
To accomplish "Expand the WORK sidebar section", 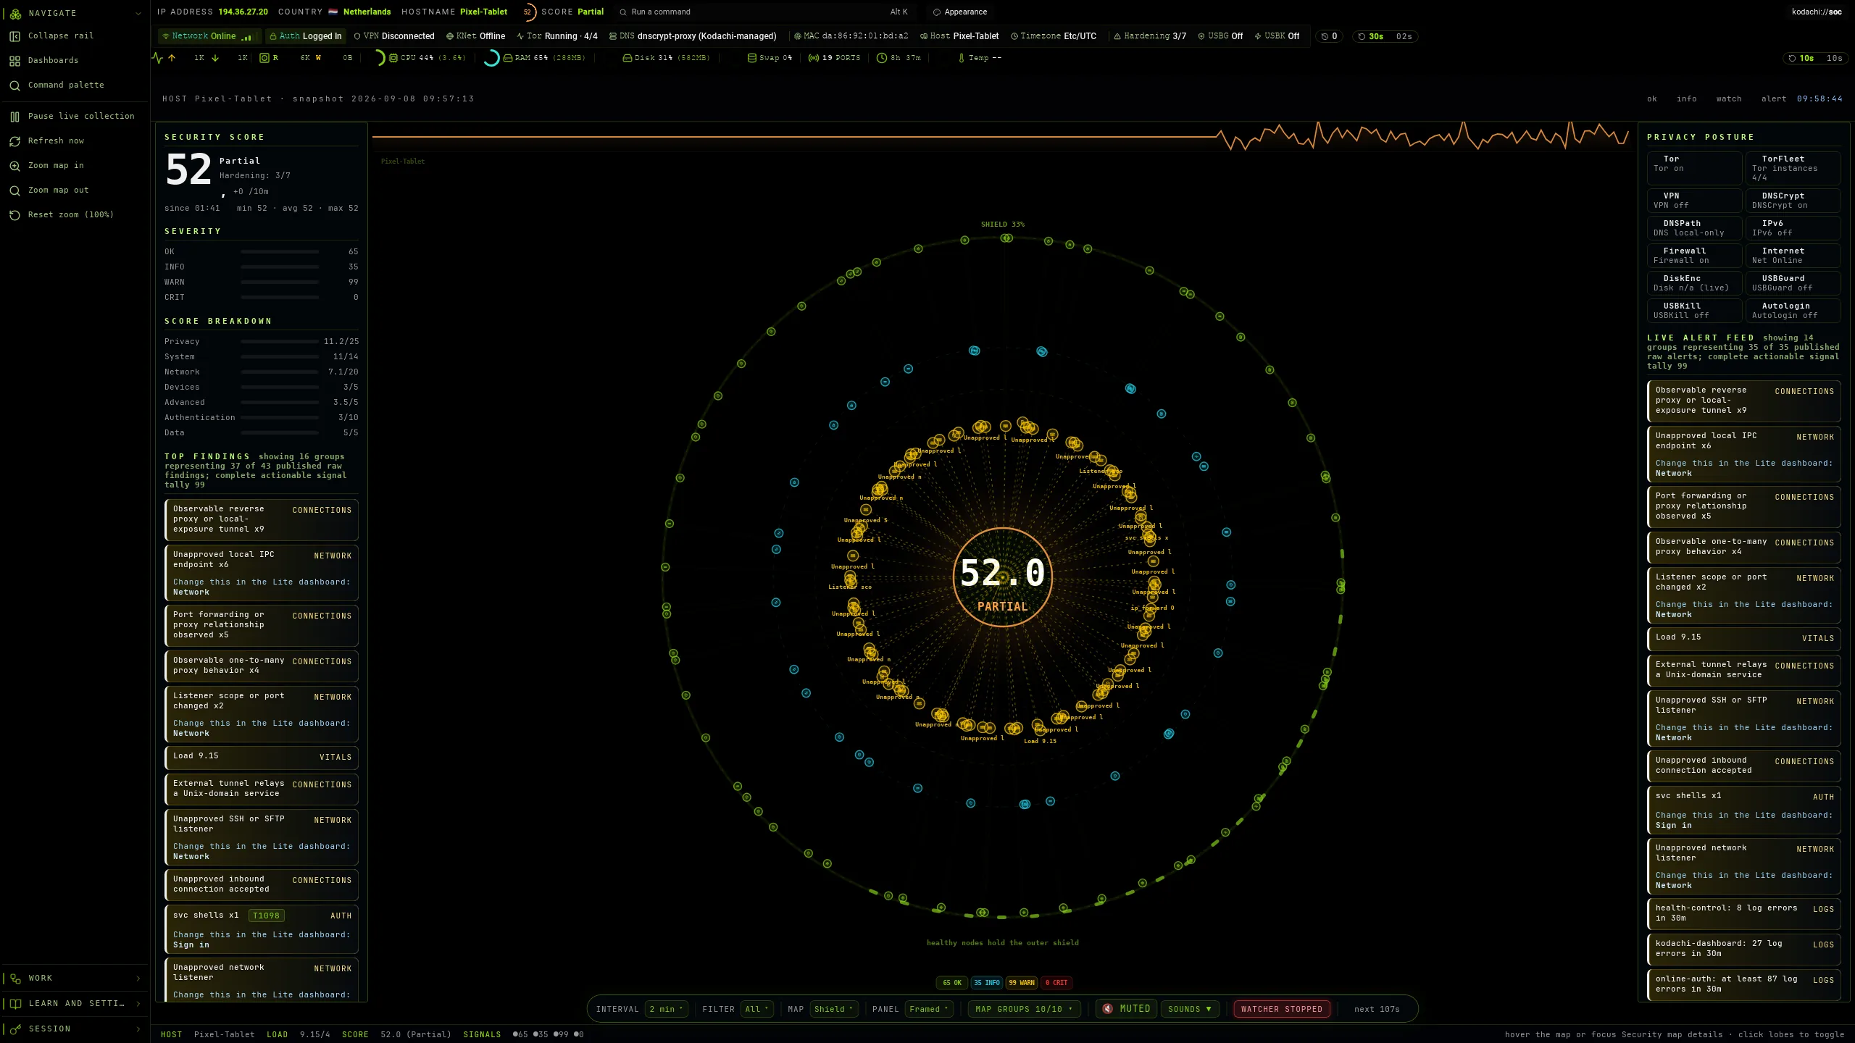I will tap(74, 979).
